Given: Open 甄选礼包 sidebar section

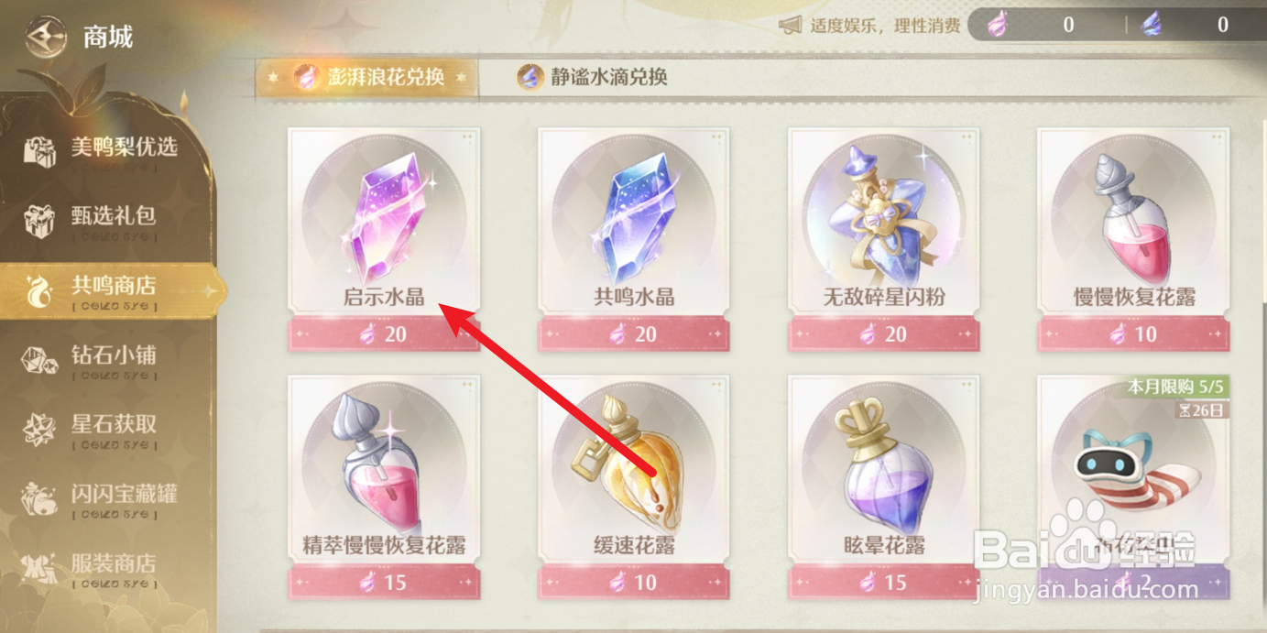Looking at the screenshot, I should point(101,221).
